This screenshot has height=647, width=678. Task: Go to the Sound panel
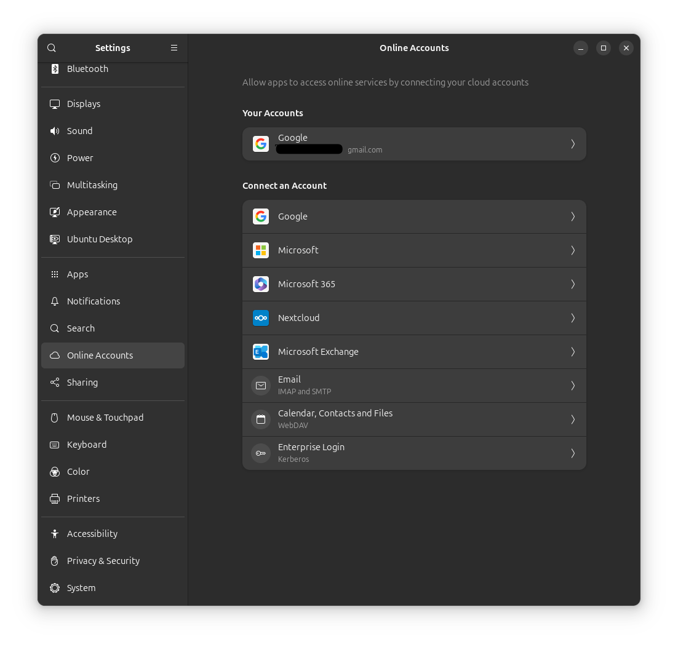click(x=113, y=131)
